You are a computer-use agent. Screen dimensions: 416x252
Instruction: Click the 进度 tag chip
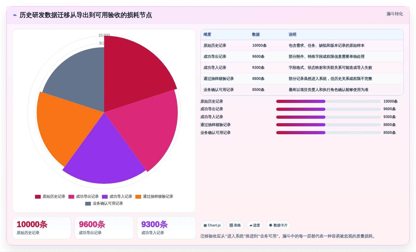pos(255,225)
